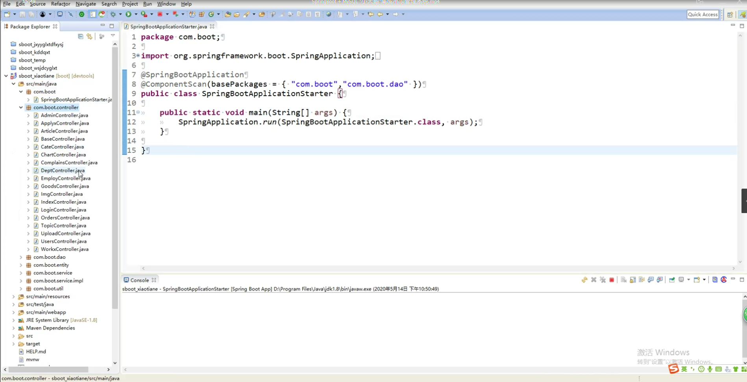The width and height of the screenshot is (747, 382).
Task: Click the Relaunch green circle icon in toolbar
Action: pos(81,14)
